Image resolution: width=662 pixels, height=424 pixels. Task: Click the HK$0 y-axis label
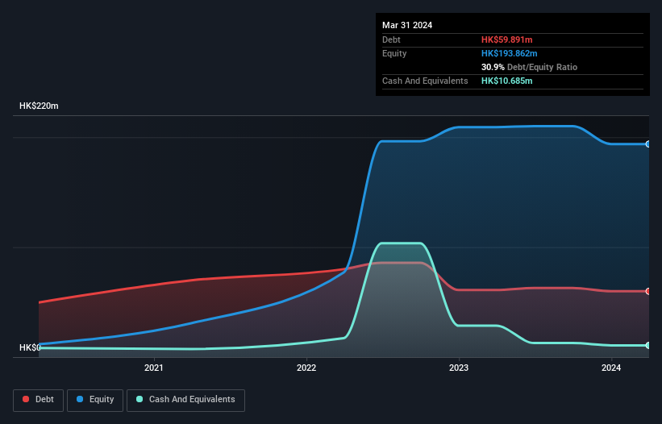tap(30, 347)
